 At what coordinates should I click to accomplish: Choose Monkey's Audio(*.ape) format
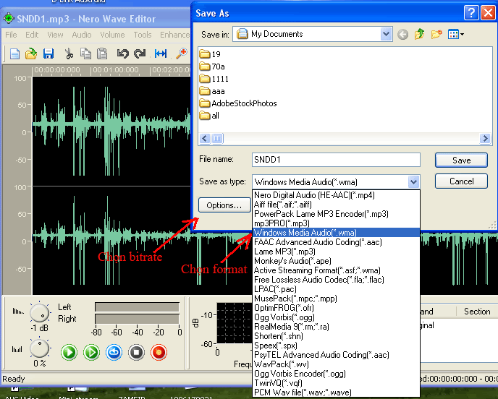pyautogui.click(x=336, y=261)
